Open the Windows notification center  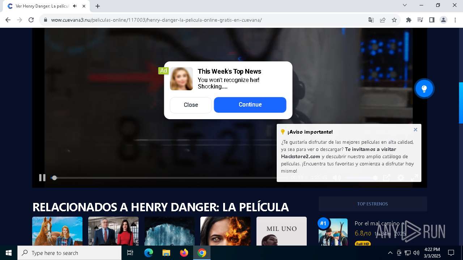[451, 253]
